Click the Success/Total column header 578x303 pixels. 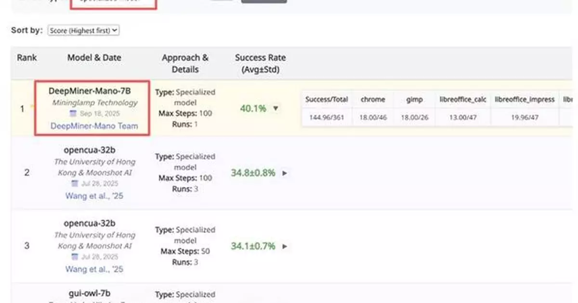pos(326,99)
